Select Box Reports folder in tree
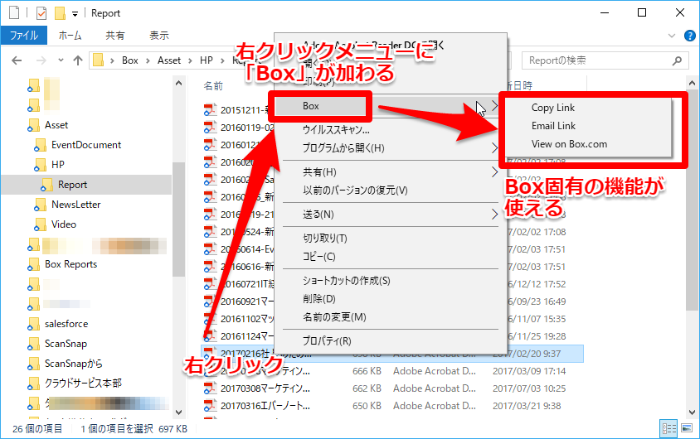Screen dimensions: 700x439 tap(70, 264)
